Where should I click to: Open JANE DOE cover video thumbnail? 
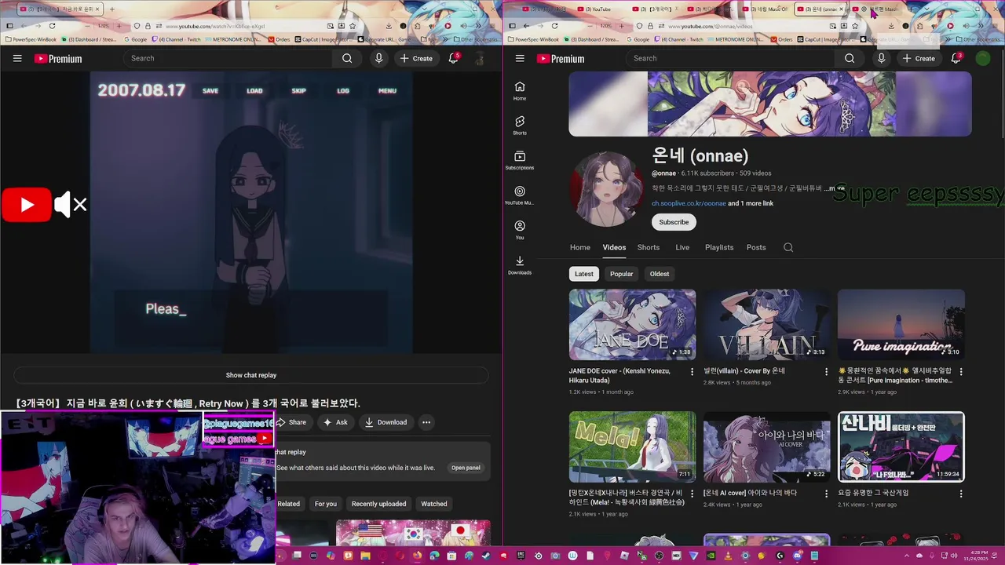coord(632,325)
